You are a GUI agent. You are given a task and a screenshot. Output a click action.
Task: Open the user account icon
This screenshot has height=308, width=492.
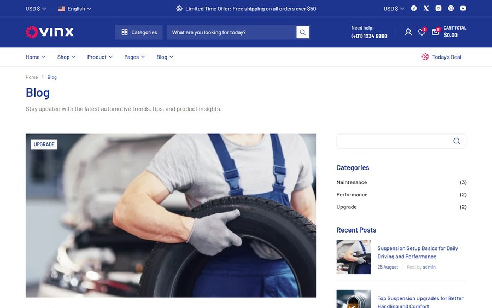click(408, 32)
